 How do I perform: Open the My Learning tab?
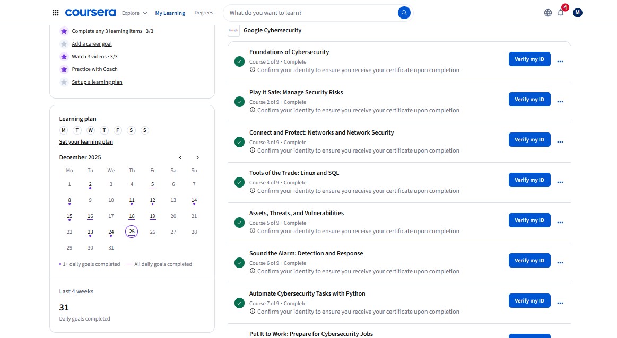point(170,13)
